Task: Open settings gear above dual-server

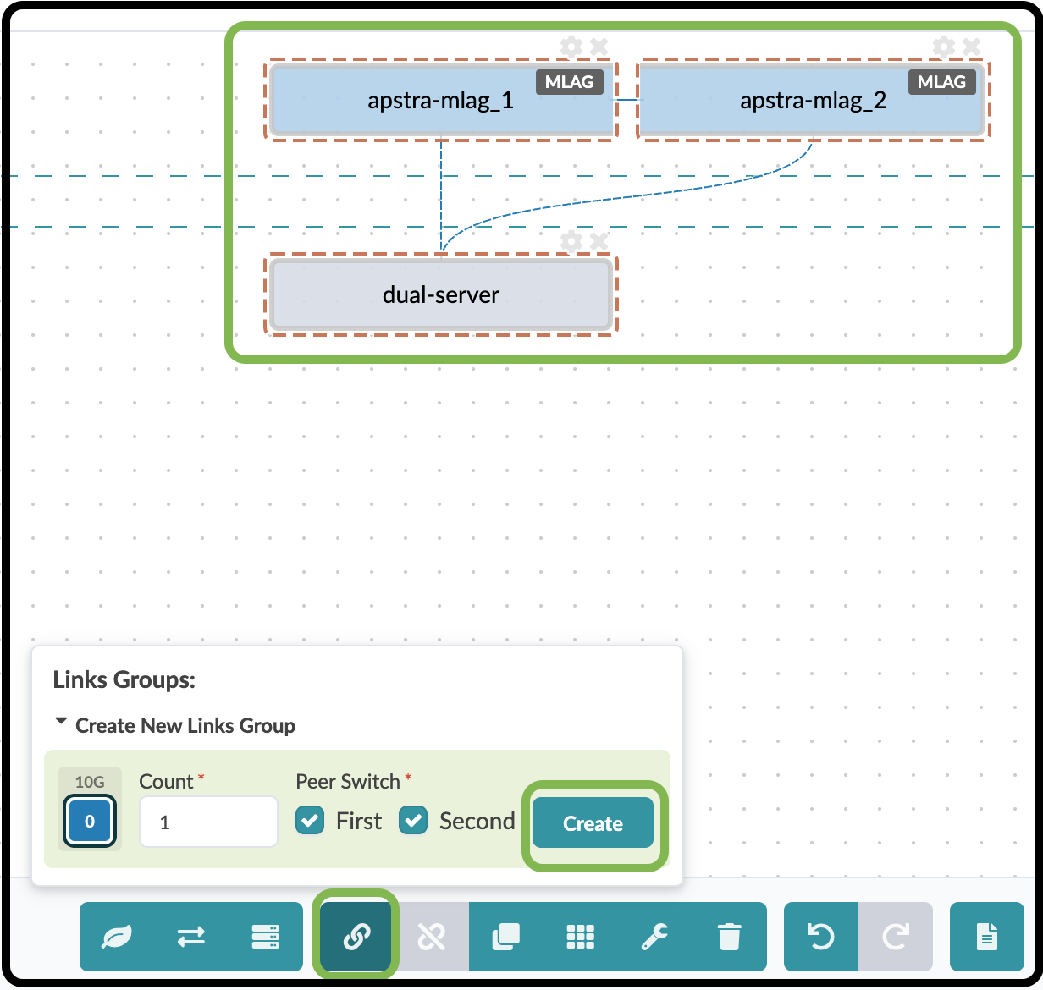Action: click(571, 242)
